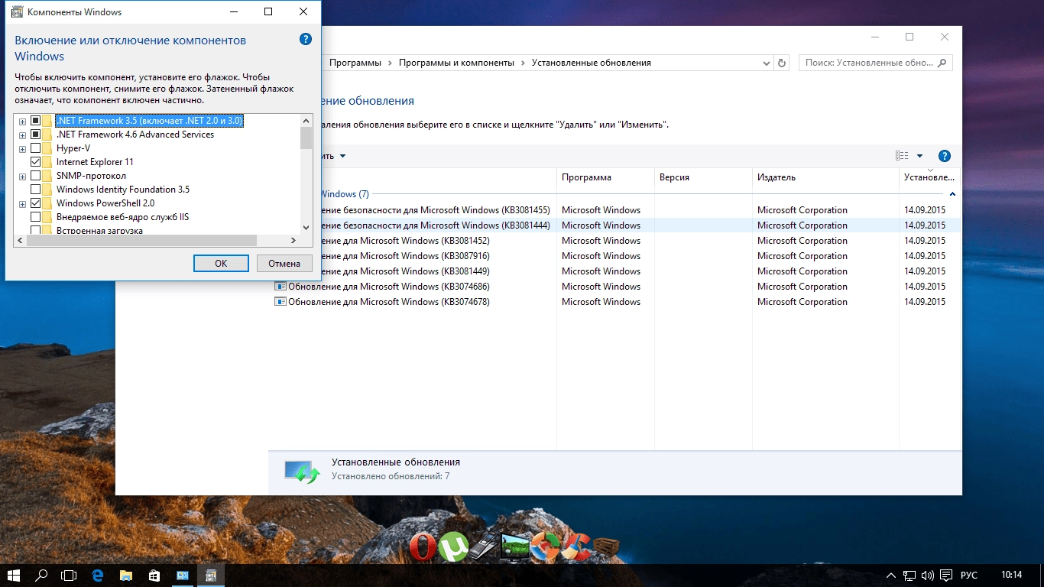Viewport: 1044px width, 587px height.
Task: Open help in Компоненты Windows dialog
Action: pyautogui.click(x=306, y=39)
